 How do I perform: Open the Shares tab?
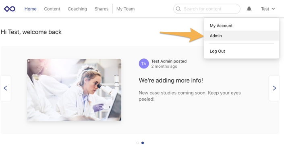[x=102, y=9]
